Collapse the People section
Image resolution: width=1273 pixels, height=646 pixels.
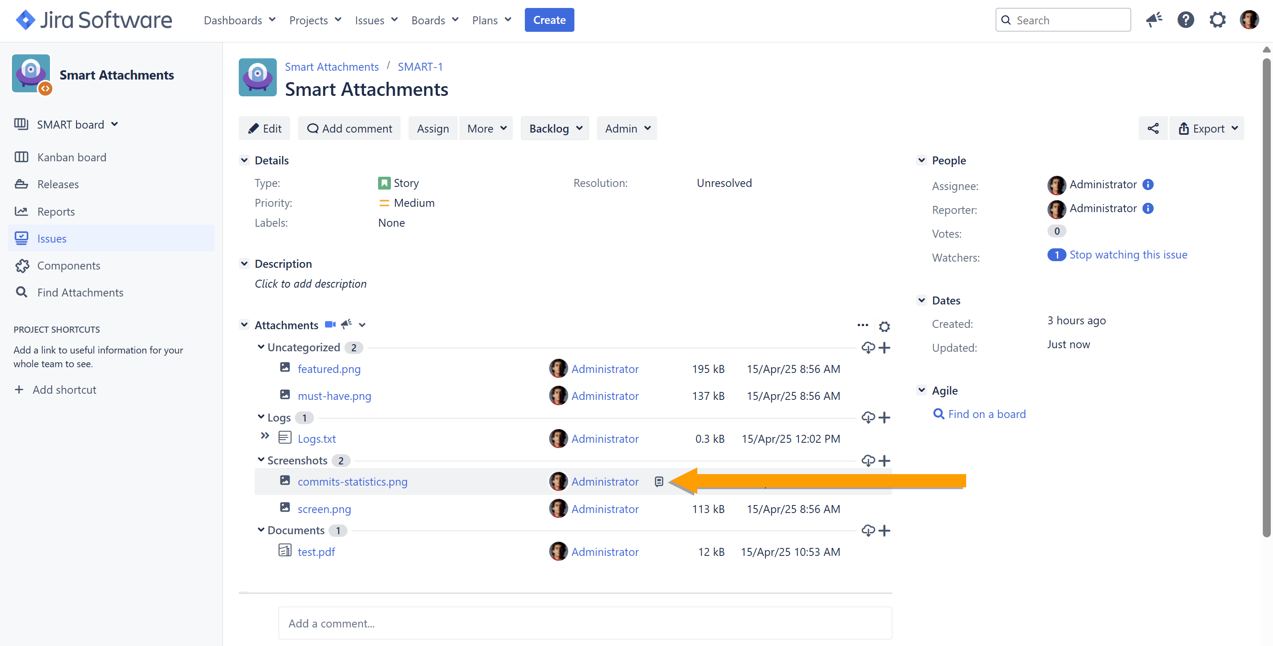(921, 160)
